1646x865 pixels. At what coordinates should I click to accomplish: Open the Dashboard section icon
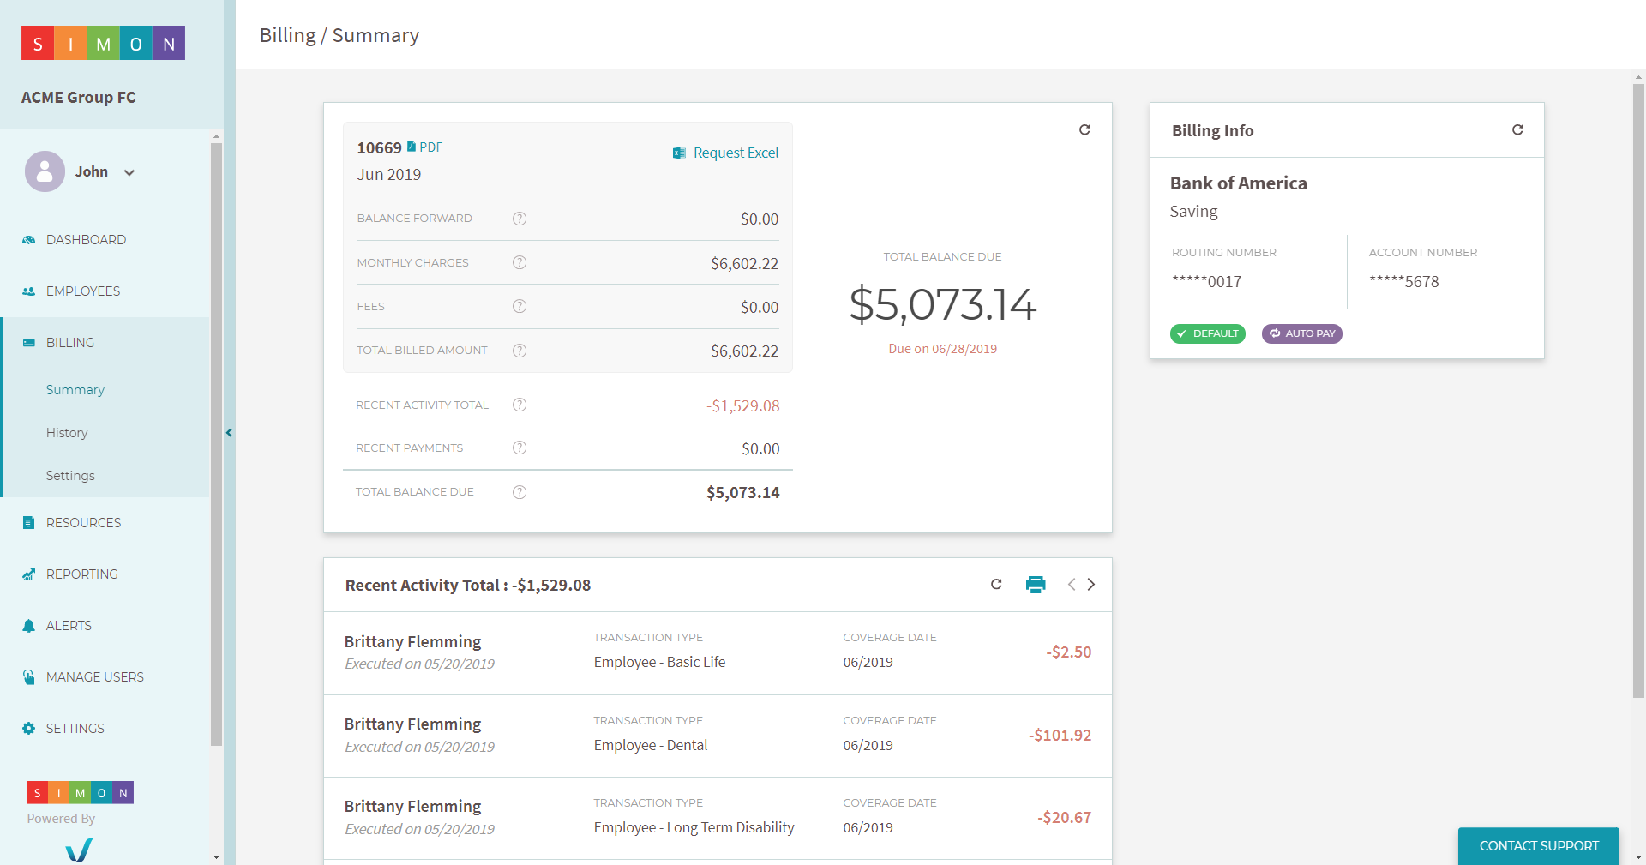28,239
